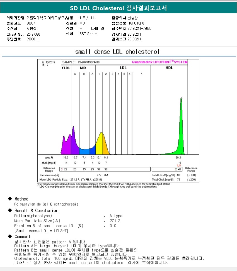Click HDL cholesterol value '19'
The image size is (237, 271).
(180, 163)
